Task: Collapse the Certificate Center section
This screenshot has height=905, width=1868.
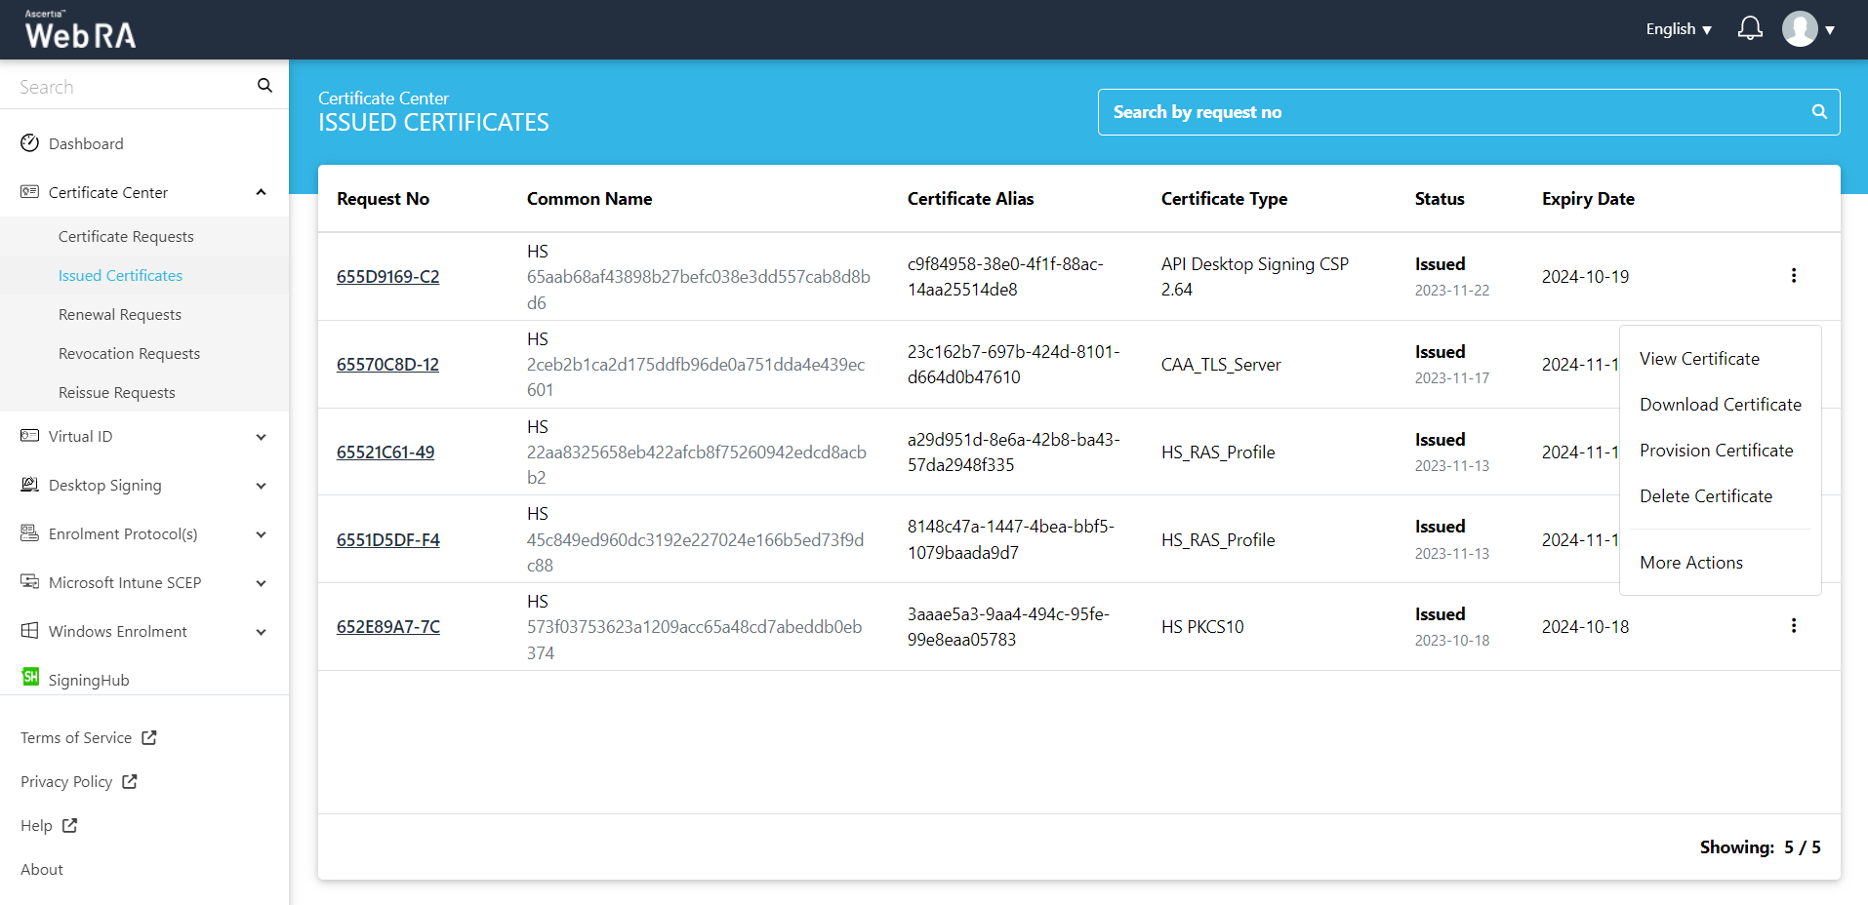Action: [261, 192]
